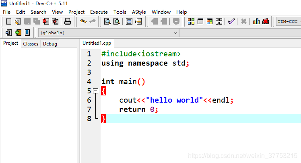Click the opening brace on line 5
Viewport: 301px width, 163px height.
click(103, 91)
